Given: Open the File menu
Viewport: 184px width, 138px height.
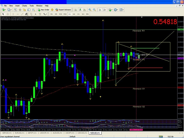Looking at the screenshot, I should coord(5,6).
